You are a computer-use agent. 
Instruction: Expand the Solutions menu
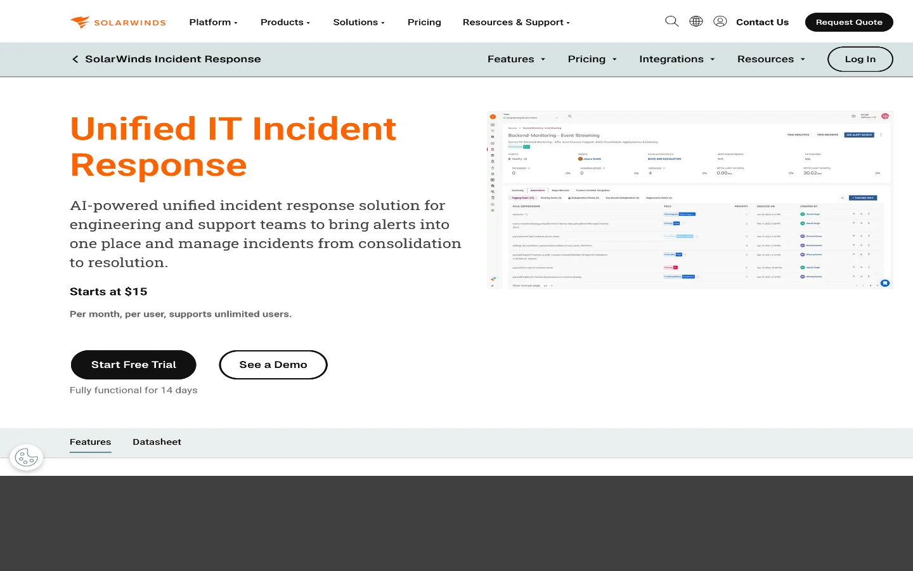point(359,22)
